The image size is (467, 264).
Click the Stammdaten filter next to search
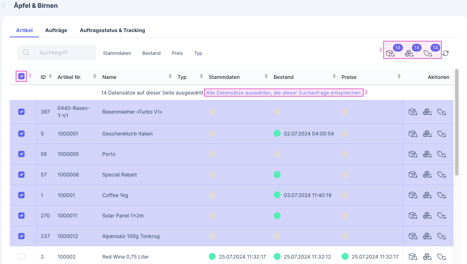point(117,53)
